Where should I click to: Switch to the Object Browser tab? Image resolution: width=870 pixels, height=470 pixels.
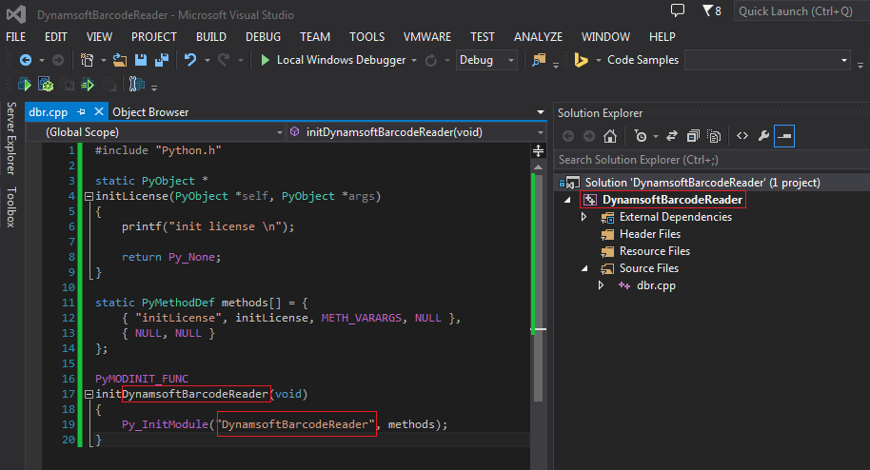[150, 112]
